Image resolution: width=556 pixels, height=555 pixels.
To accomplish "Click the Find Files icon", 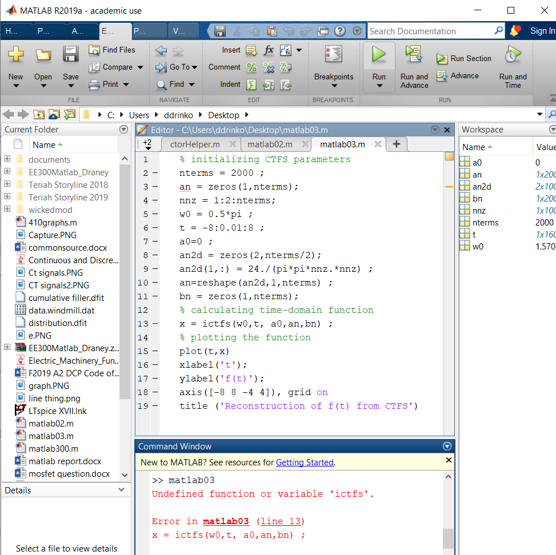I will [x=95, y=50].
